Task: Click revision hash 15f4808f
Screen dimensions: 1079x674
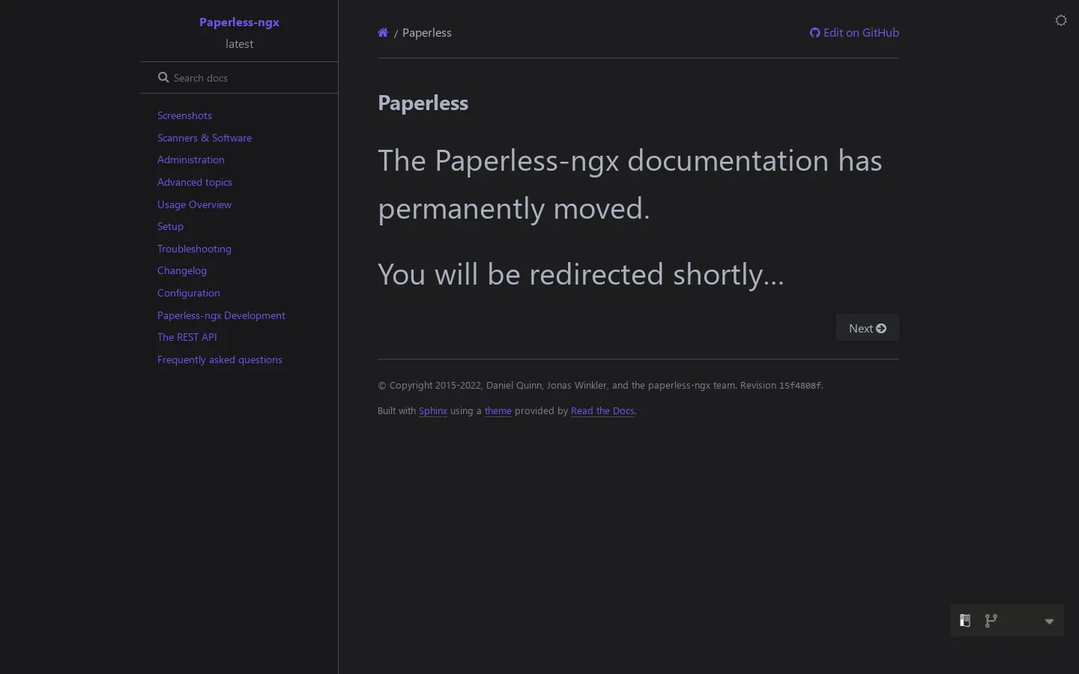Action: click(800, 386)
